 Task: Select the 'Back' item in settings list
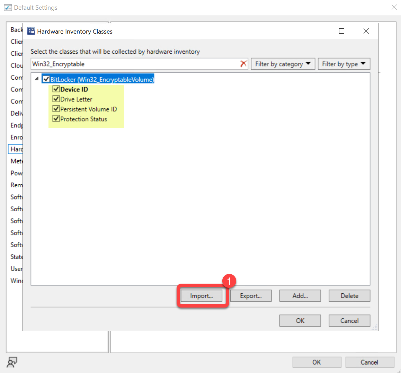16,30
